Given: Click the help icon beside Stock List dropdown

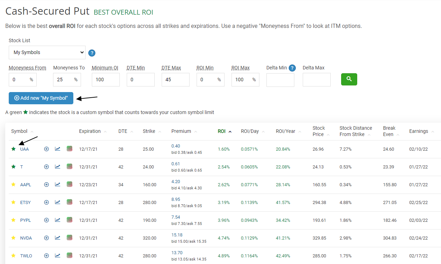Looking at the screenshot, I should 92,53.
